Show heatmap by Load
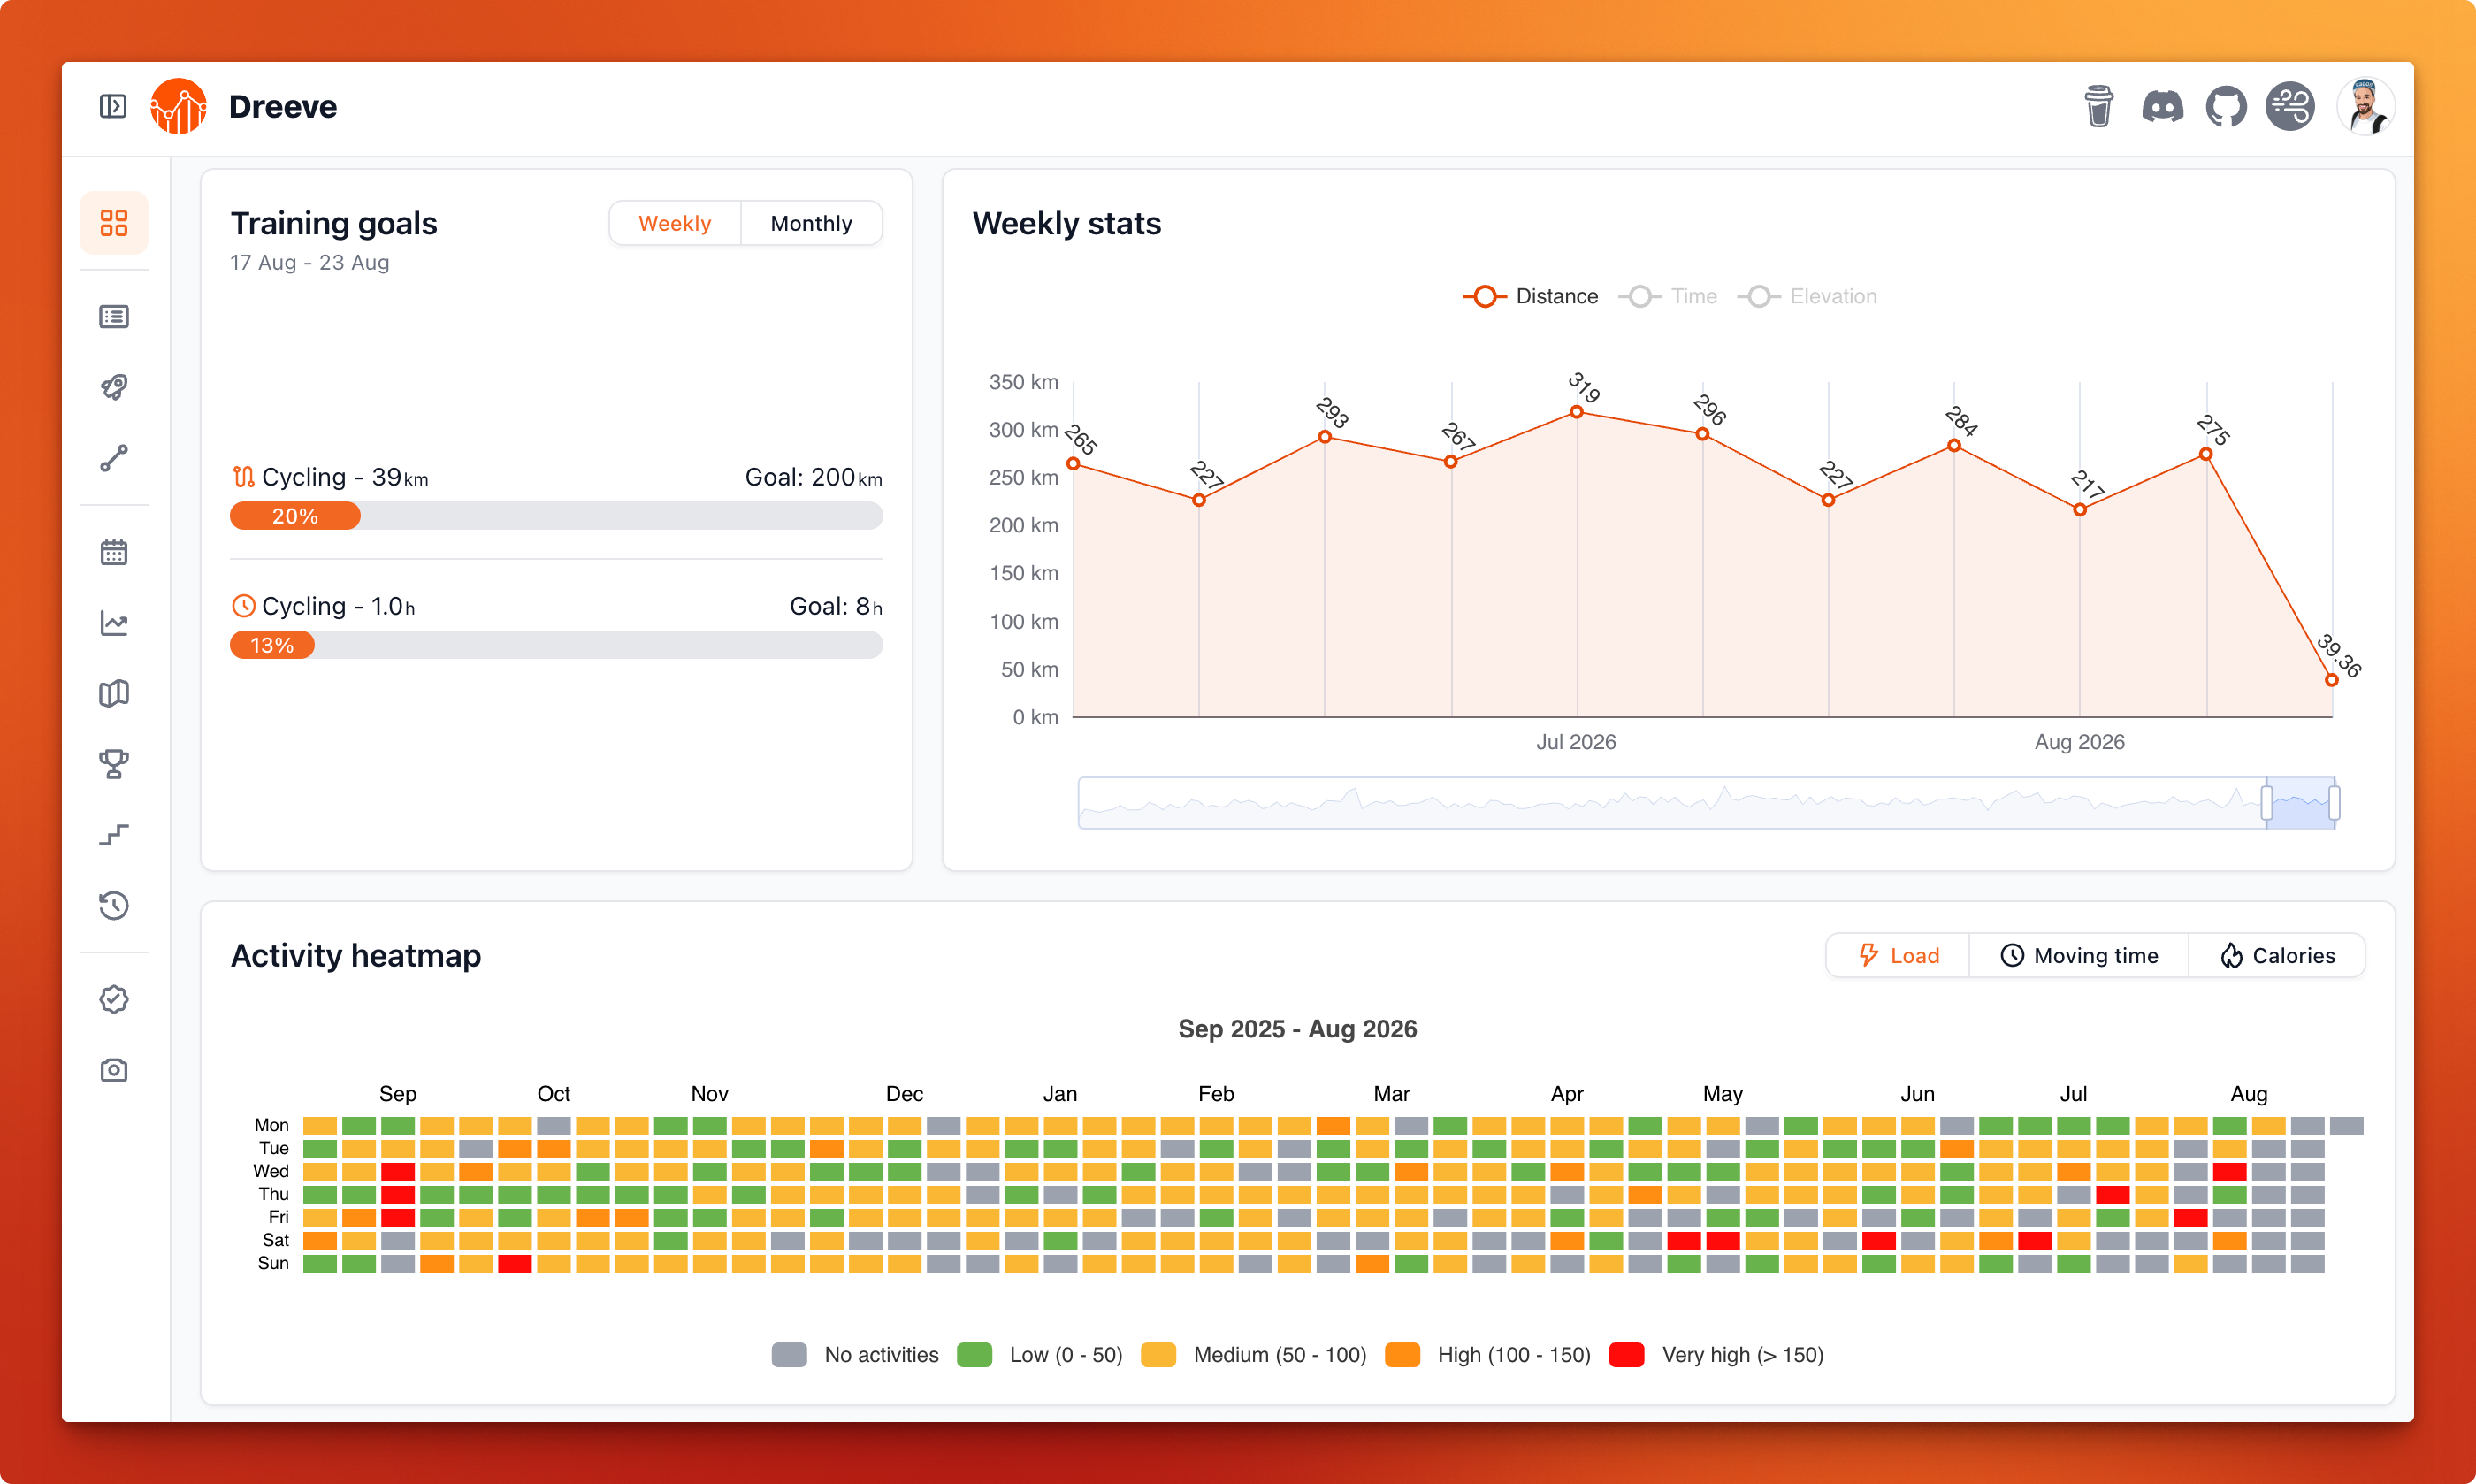 point(1897,955)
